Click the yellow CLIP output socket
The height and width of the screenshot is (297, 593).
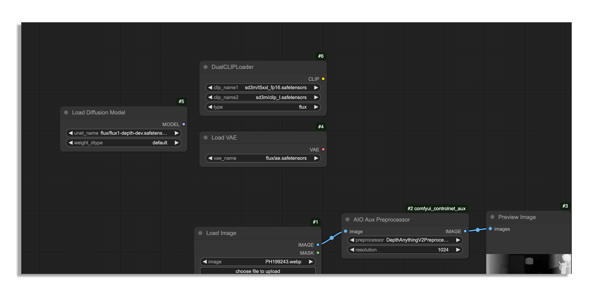click(x=323, y=79)
